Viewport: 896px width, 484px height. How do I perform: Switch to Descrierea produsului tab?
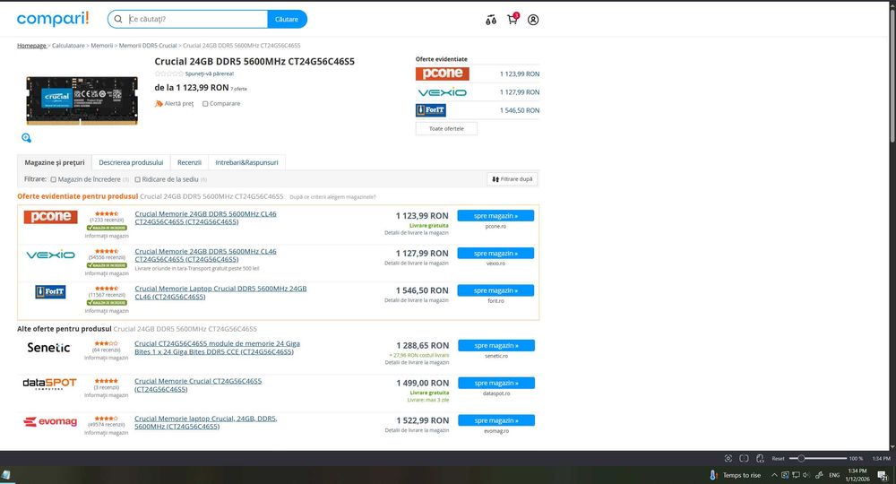tap(131, 162)
